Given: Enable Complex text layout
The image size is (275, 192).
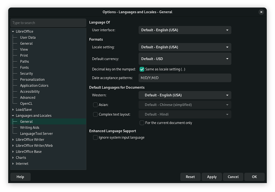Looking at the screenshot, I should [x=95, y=114].
